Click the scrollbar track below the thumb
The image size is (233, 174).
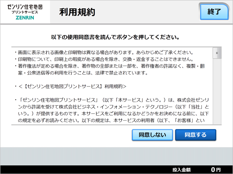[x=217, y=92]
